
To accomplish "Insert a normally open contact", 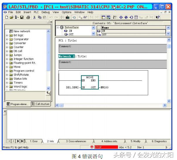I will click(121, 17).
